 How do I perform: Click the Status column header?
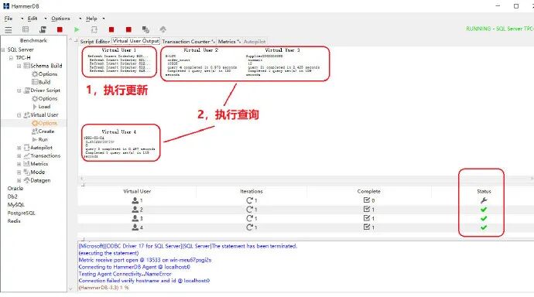pos(484,191)
